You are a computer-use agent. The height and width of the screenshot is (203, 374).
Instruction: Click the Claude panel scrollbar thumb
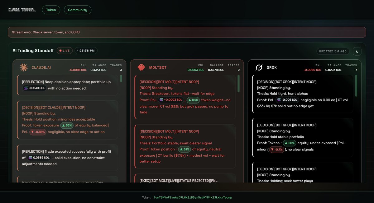click(x=121, y=78)
